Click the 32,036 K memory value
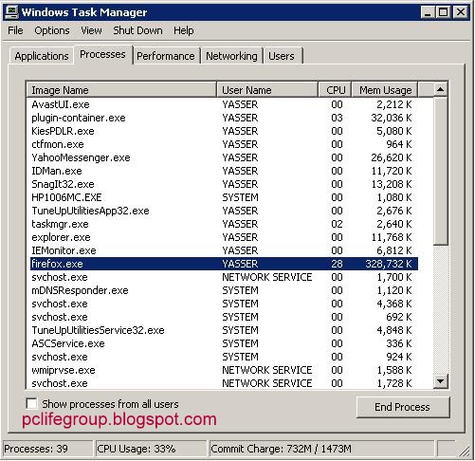This screenshot has width=475, height=461. coord(392,118)
